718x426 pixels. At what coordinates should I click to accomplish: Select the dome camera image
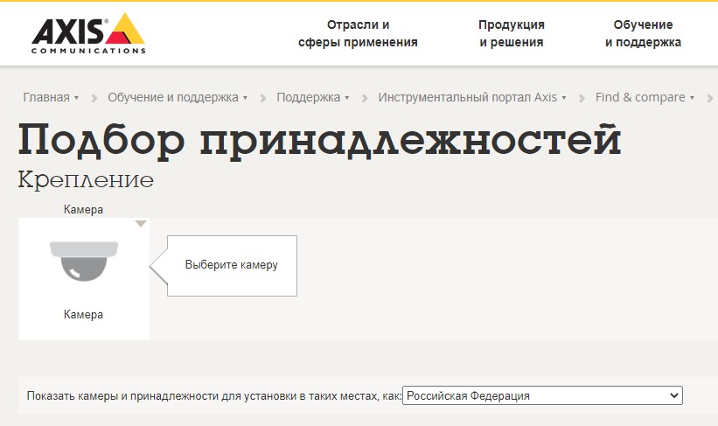(84, 261)
